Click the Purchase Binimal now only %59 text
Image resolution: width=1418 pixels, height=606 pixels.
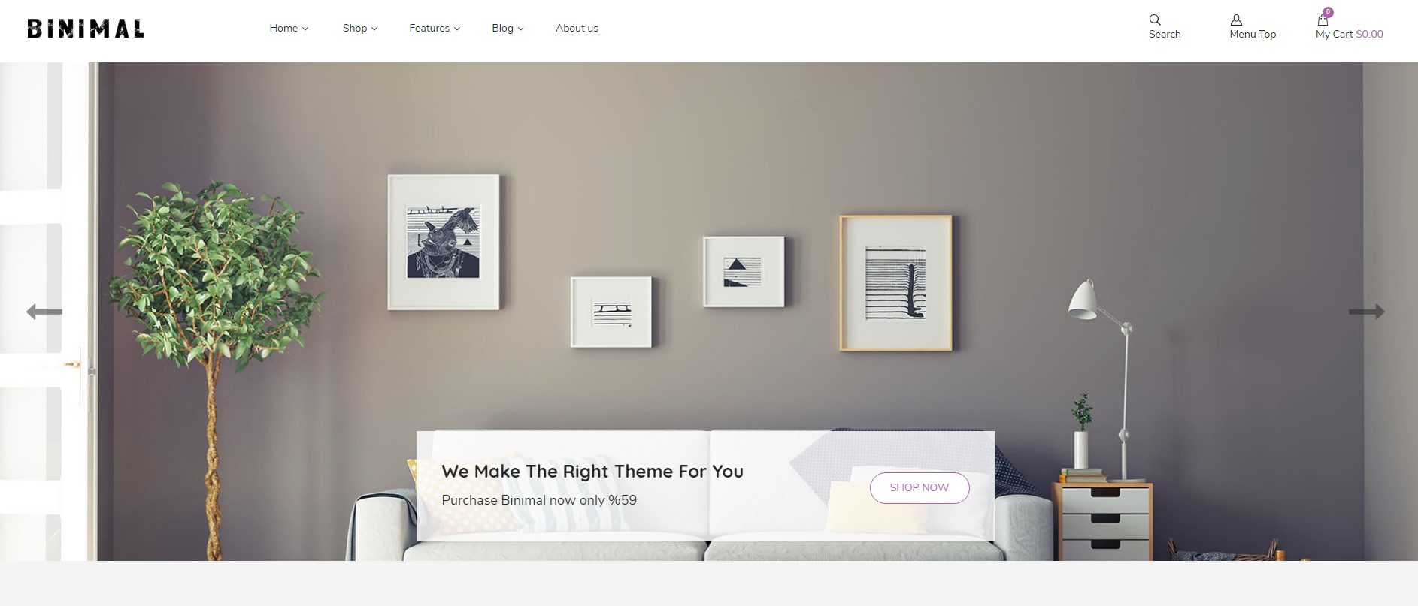(x=539, y=500)
